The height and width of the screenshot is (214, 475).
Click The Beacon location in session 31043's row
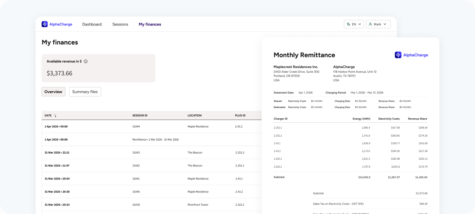tap(195, 152)
